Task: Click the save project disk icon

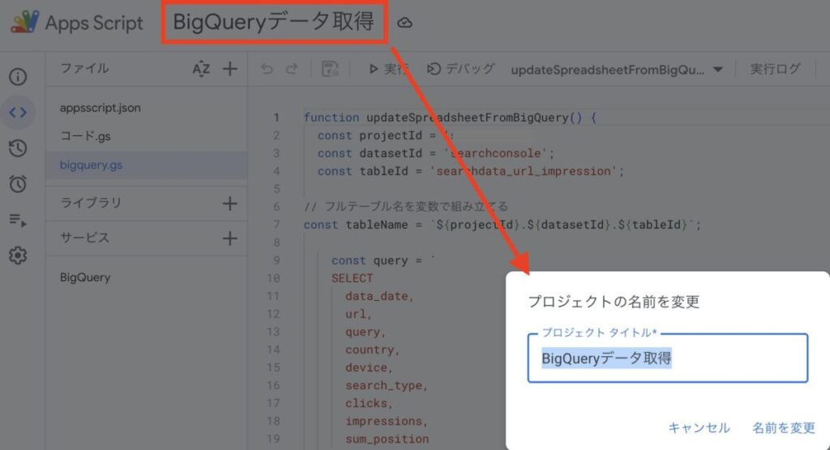Action: 330,69
